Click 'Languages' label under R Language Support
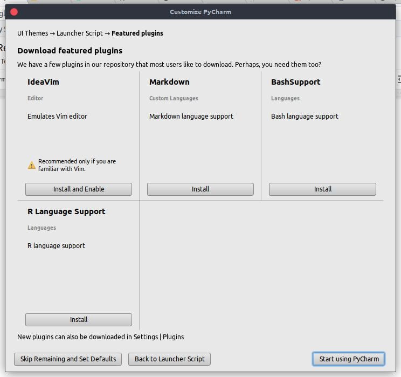 (42, 228)
